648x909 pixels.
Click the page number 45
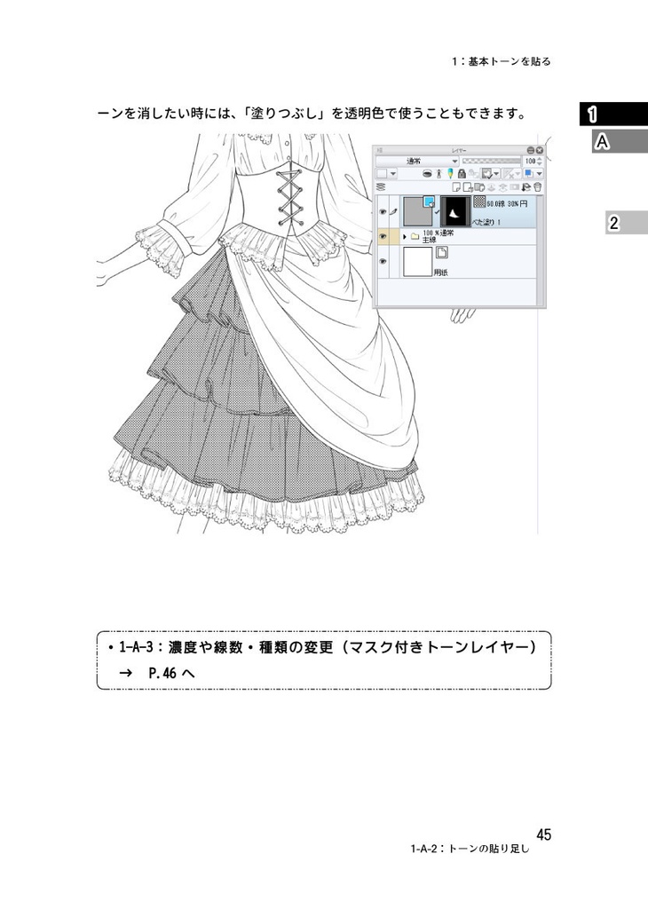click(543, 834)
